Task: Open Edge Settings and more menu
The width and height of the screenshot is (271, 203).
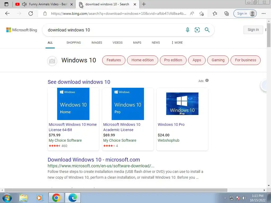Action: click(263, 13)
